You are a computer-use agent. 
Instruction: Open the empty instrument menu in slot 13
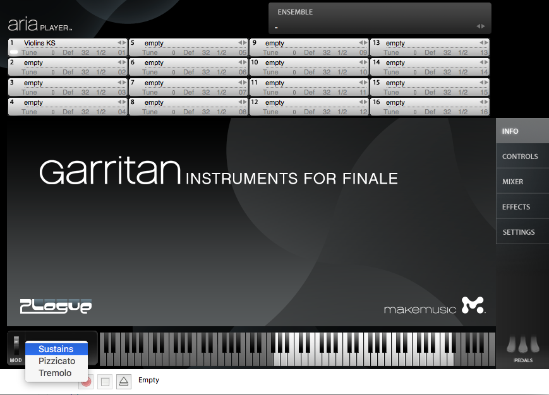[x=395, y=43]
